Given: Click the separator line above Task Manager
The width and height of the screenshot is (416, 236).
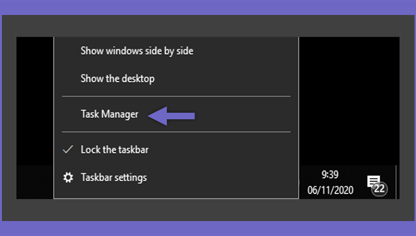Looking at the screenshot, I should pos(176,96).
